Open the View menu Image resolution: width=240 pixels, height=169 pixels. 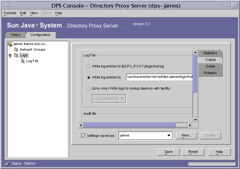coord(34,13)
